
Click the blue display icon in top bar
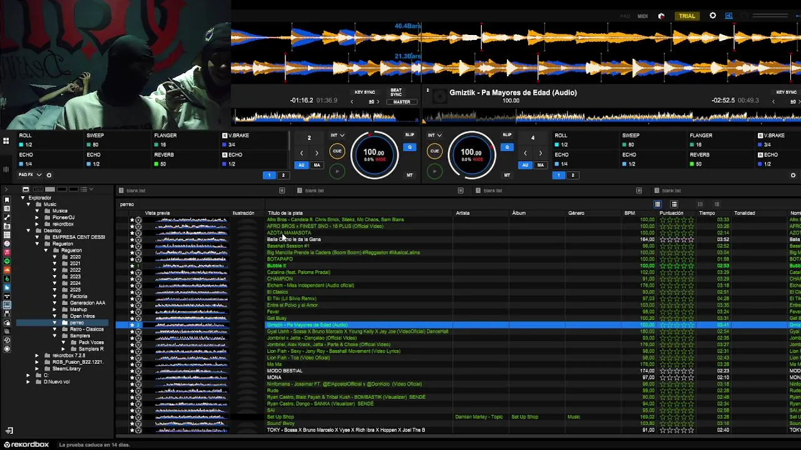729,16
